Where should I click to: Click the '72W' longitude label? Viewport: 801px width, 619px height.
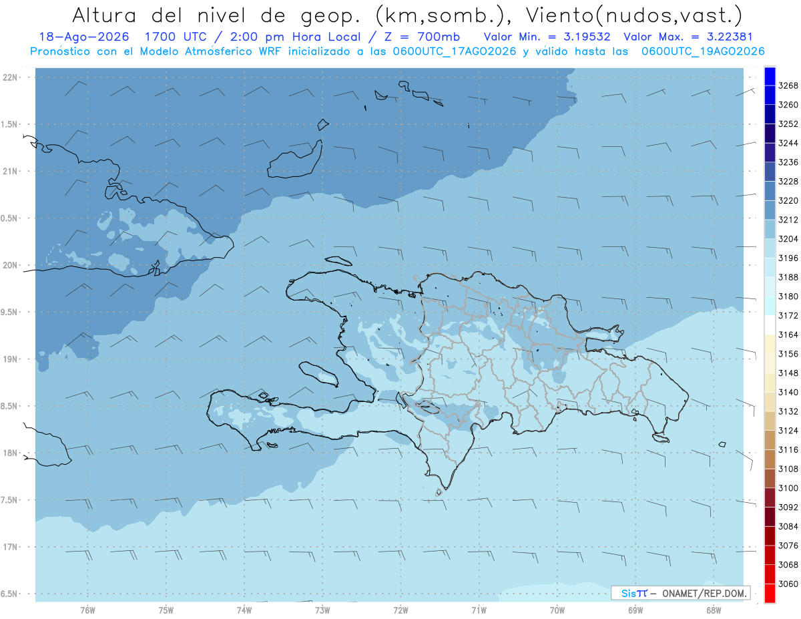click(401, 609)
